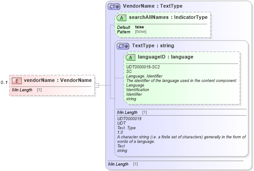The width and height of the screenshot is (254, 171).
Task: Click the 'UDT0000019' line in TextType
Action: click(129, 119)
